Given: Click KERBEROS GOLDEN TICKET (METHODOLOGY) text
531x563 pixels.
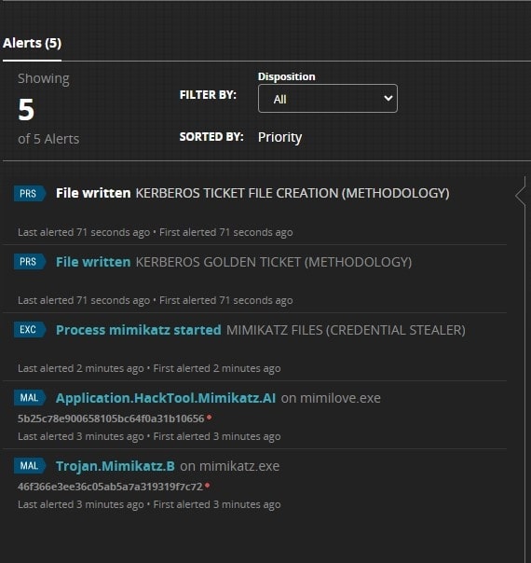Looking at the screenshot, I should pos(273,262).
